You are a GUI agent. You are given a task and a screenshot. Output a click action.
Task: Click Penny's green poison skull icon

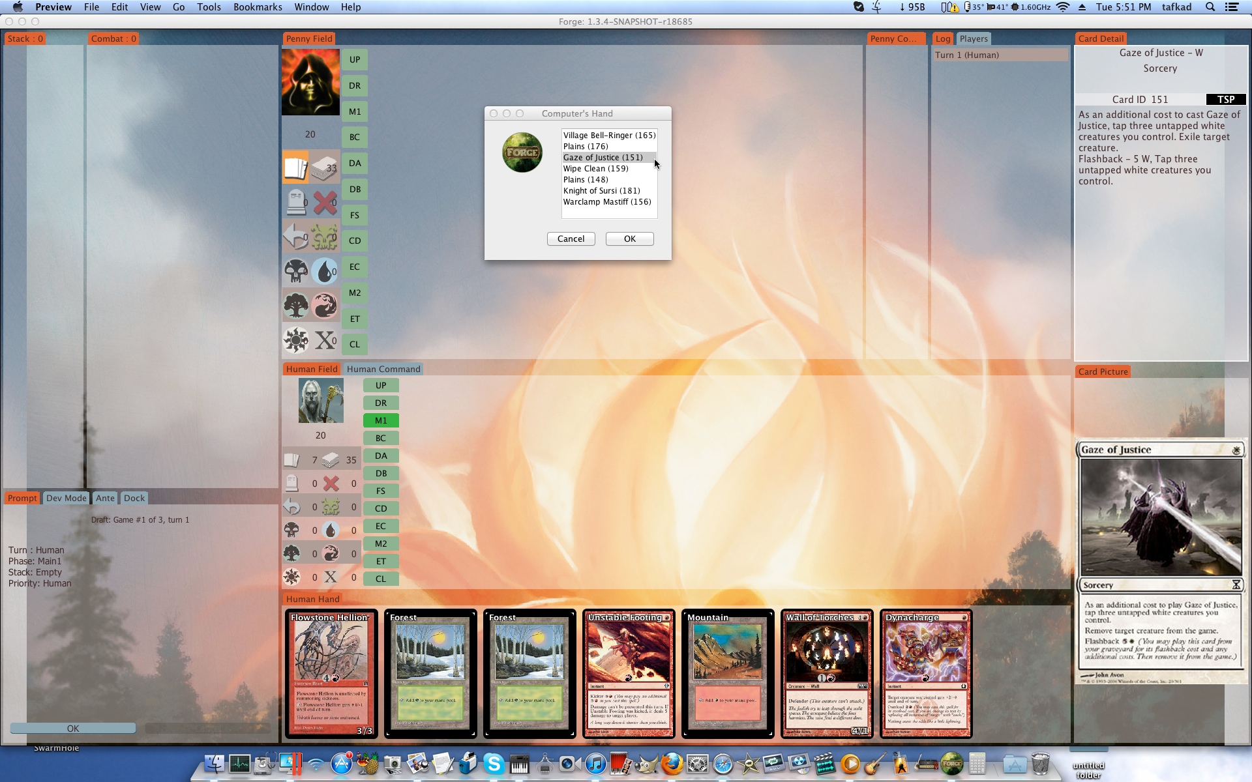pos(324,237)
